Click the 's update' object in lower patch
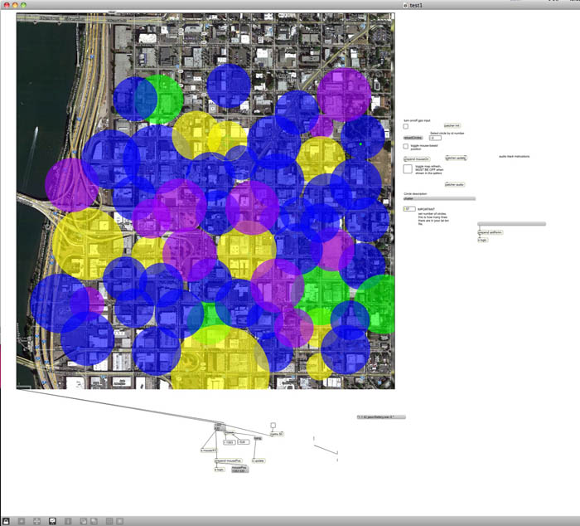 coord(258,460)
